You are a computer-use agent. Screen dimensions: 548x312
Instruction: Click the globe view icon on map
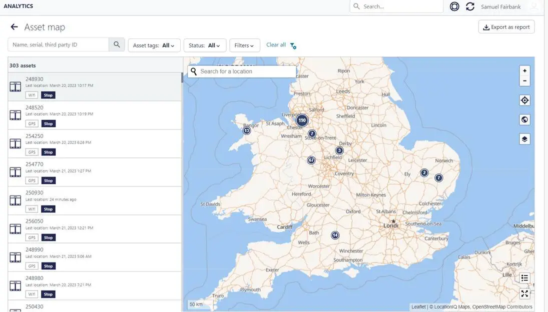tap(524, 119)
